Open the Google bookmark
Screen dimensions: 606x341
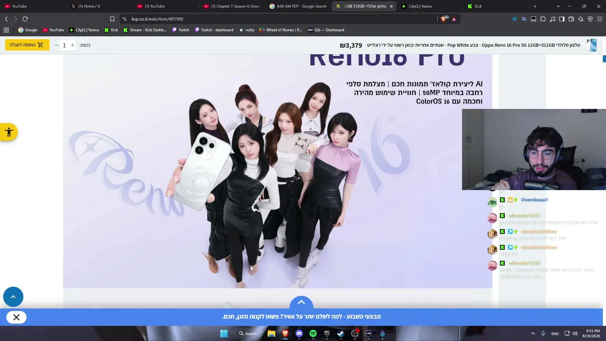coord(28,30)
